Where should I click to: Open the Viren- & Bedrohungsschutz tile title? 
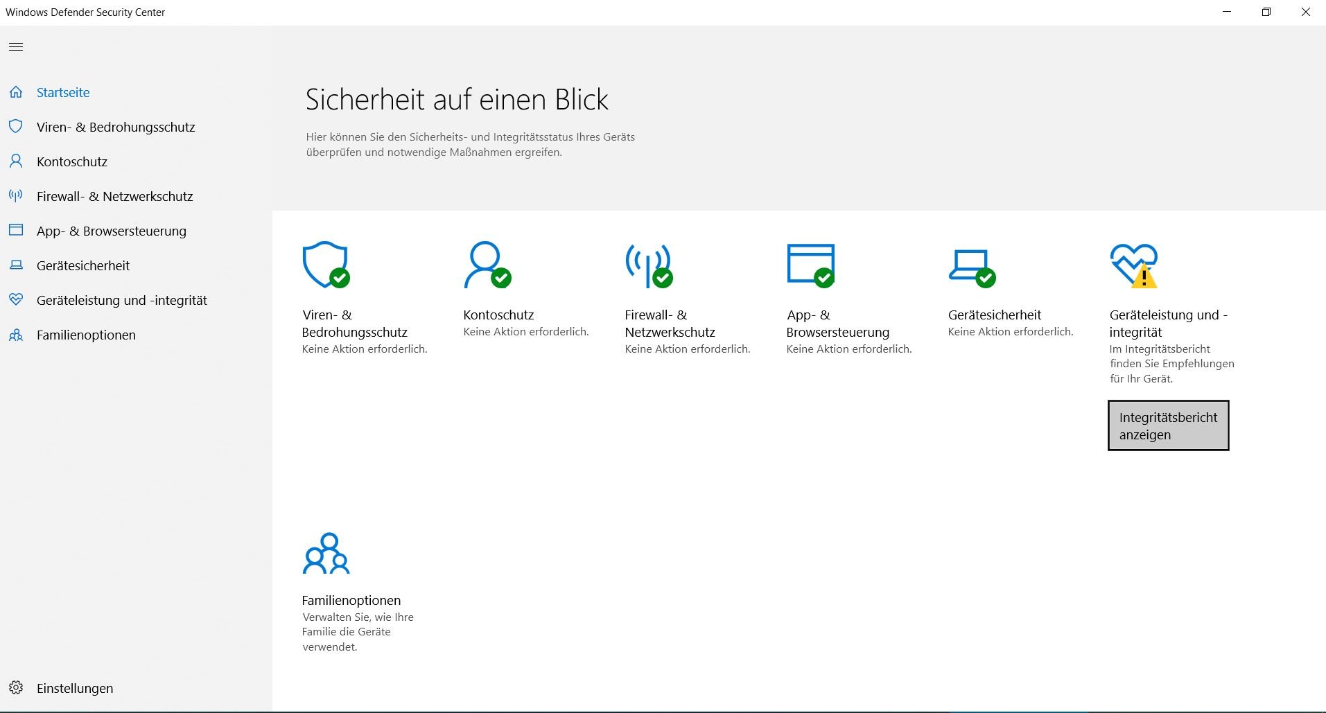[355, 324]
